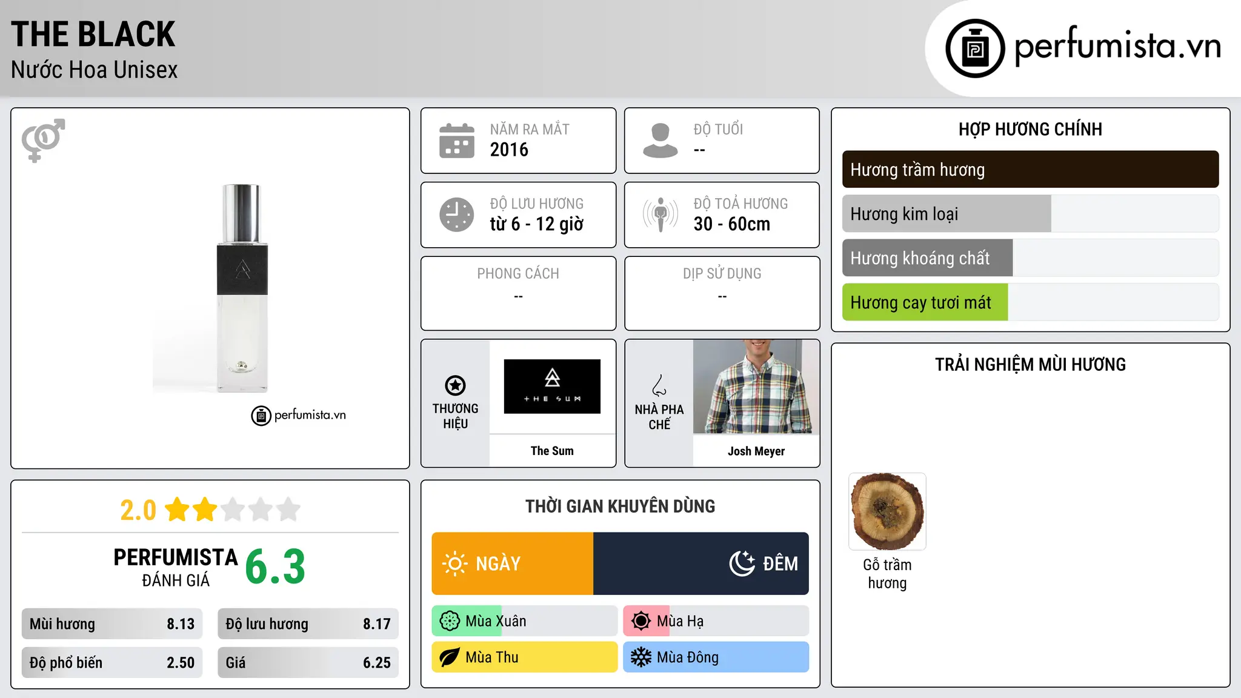The width and height of the screenshot is (1241, 698).
Task: Click the unisex gender symbol icon
Action: click(44, 140)
